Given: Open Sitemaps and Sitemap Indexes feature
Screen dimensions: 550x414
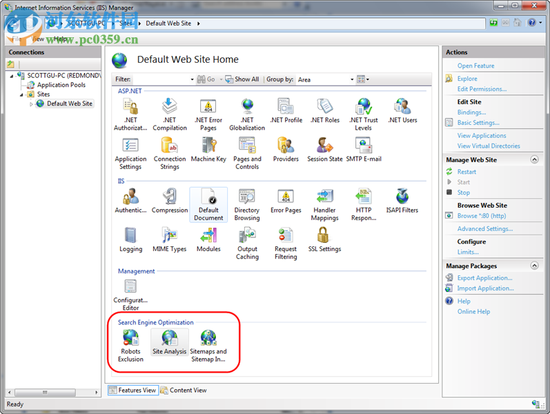Looking at the screenshot, I should (208, 346).
